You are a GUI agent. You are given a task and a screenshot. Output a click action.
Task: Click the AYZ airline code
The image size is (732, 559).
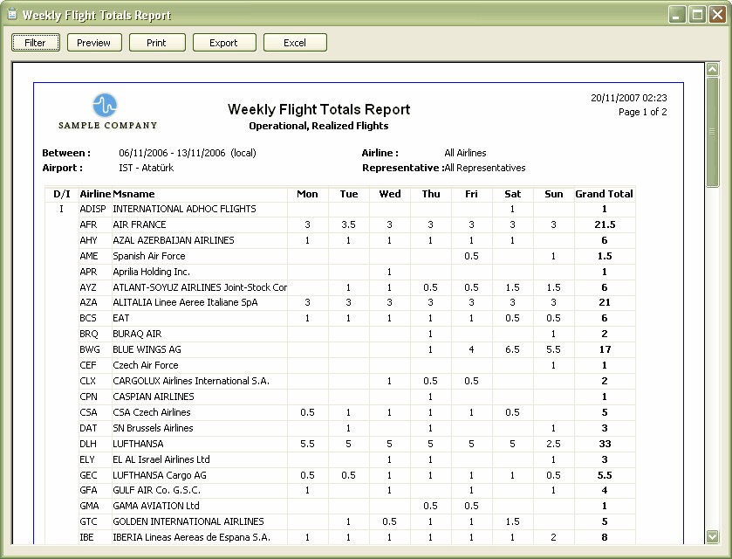[88, 287]
